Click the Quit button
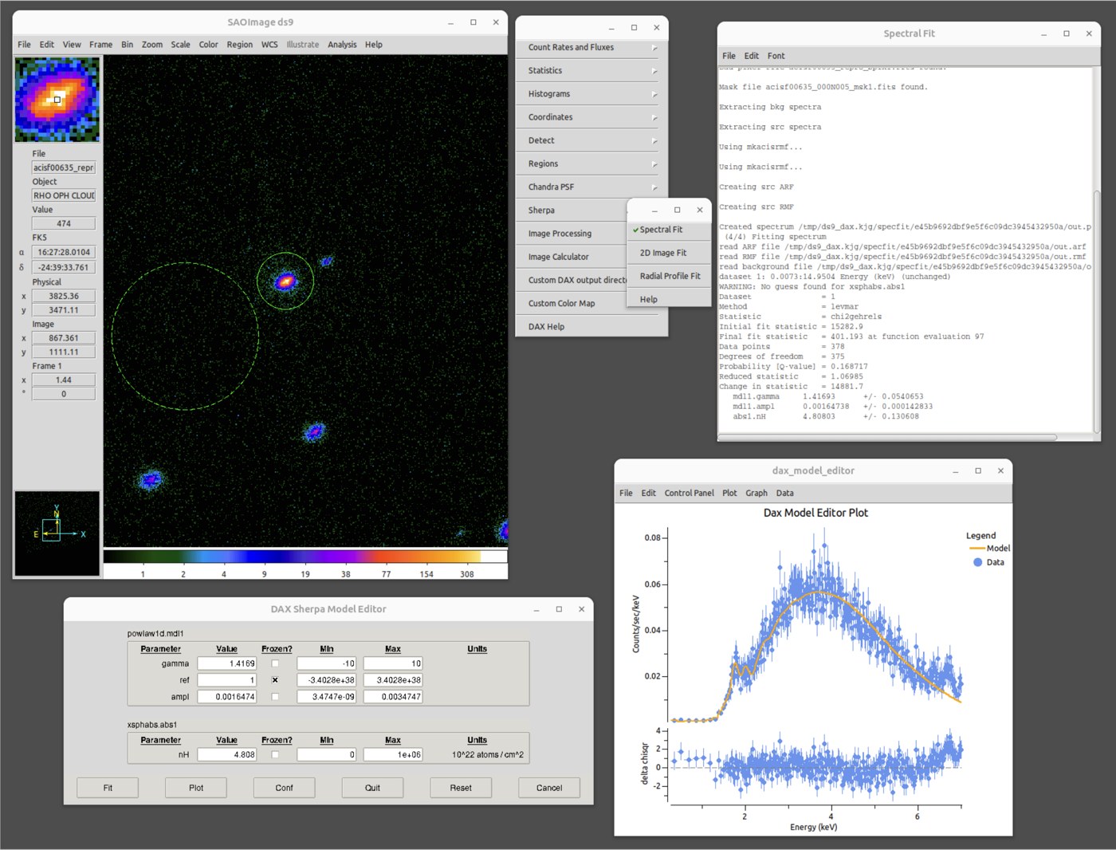 pyautogui.click(x=372, y=788)
